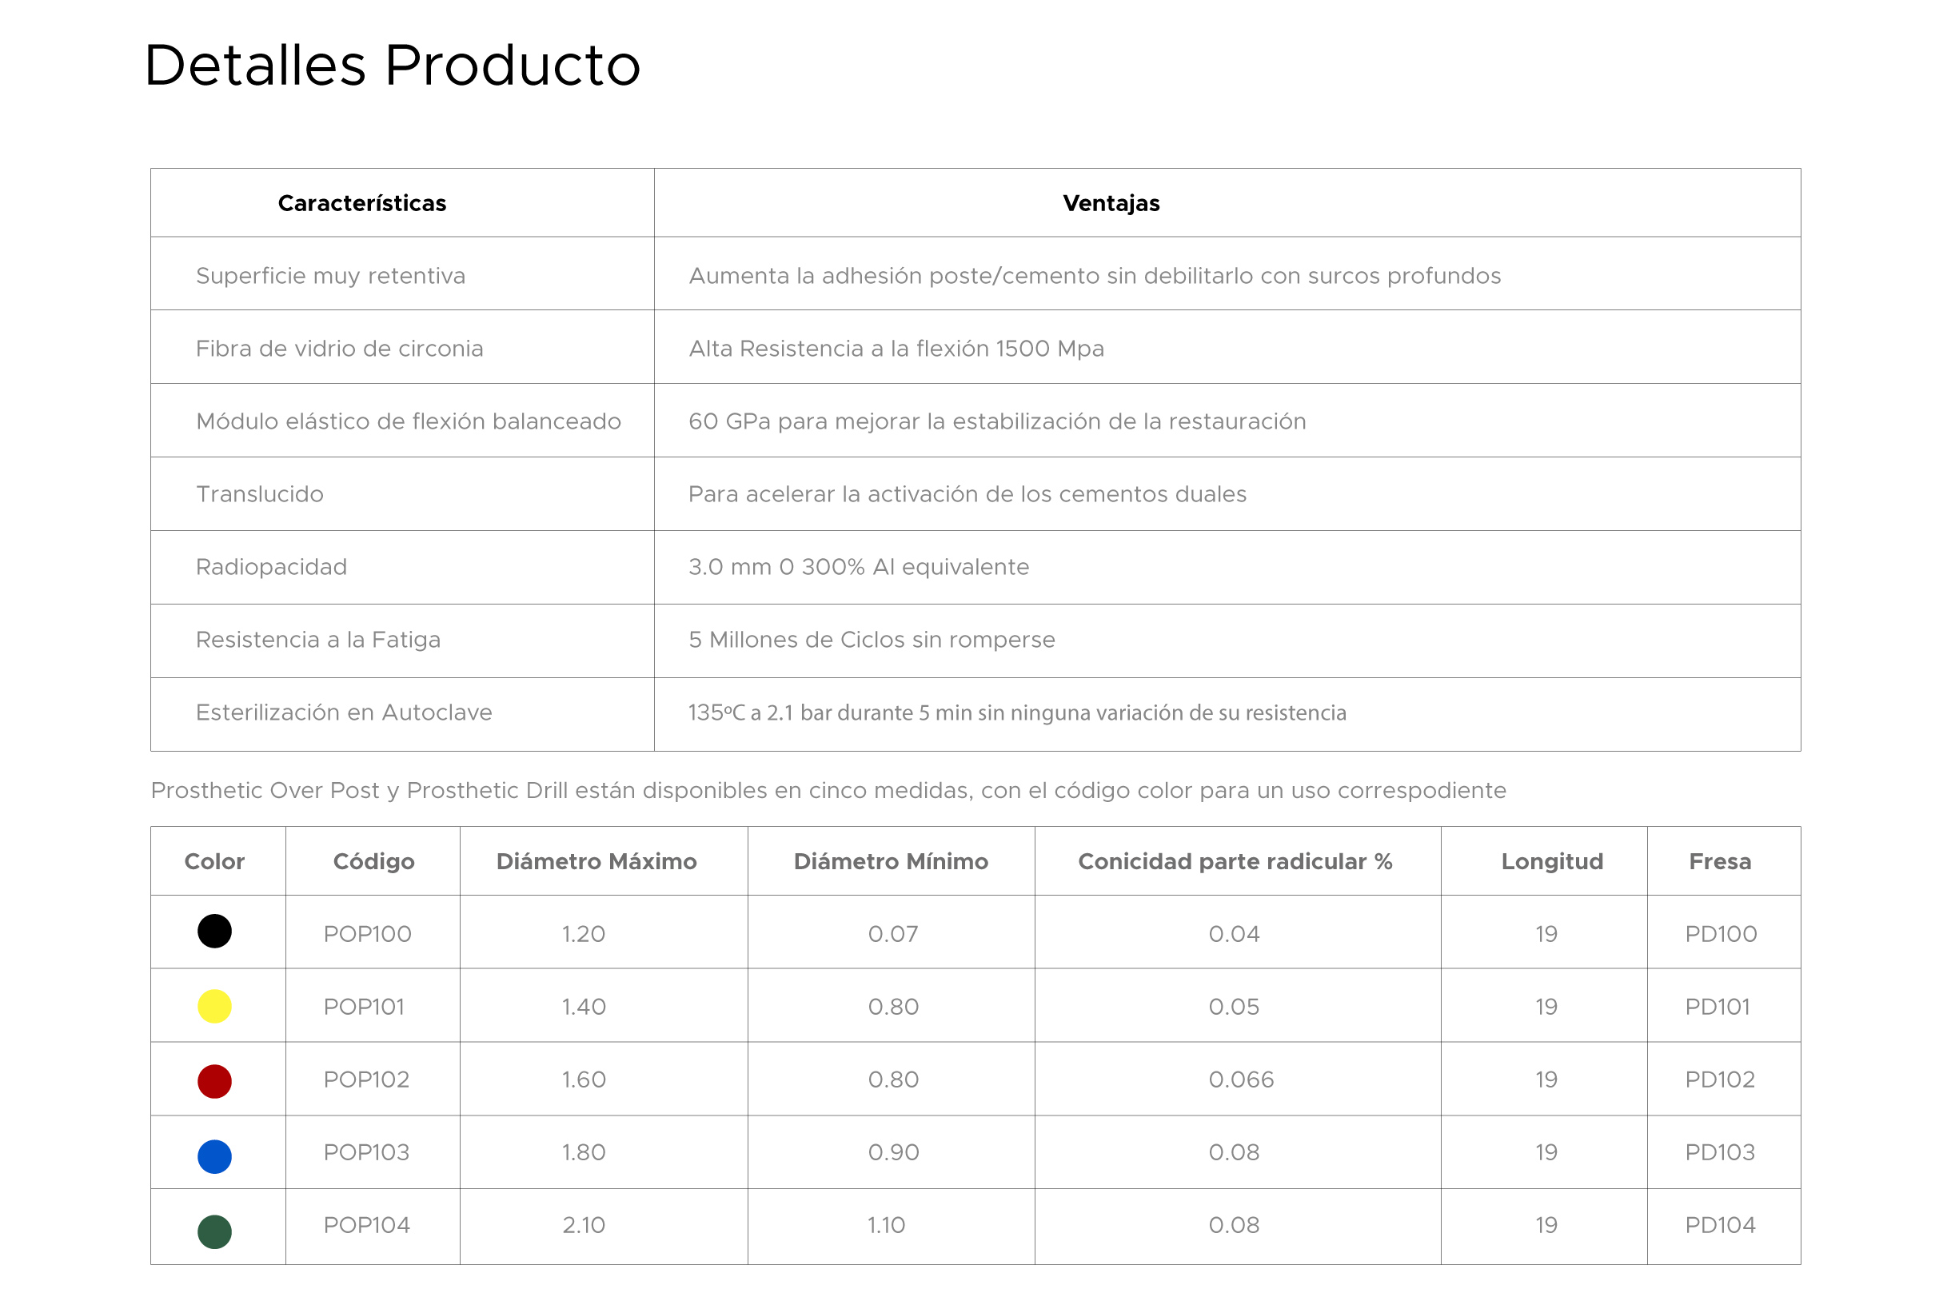1951x1297 pixels.
Task: Click the PD102 fresa code
Action: [1719, 1080]
